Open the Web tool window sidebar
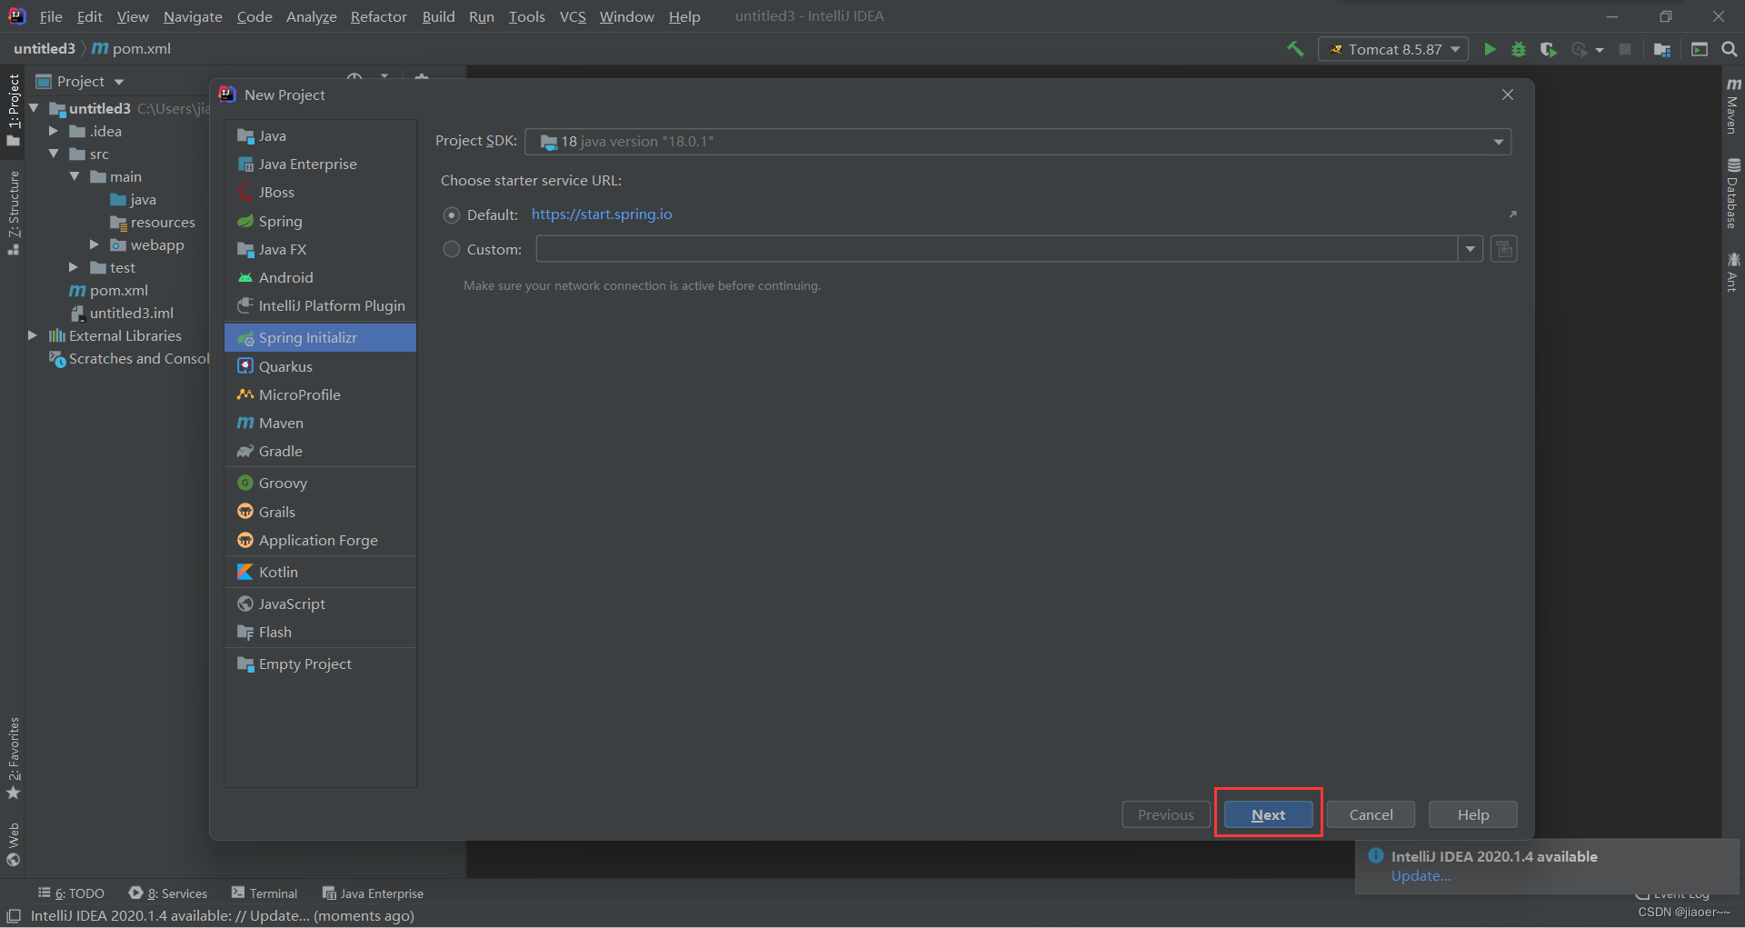Viewport: 1745px width, 928px height. tap(13, 844)
